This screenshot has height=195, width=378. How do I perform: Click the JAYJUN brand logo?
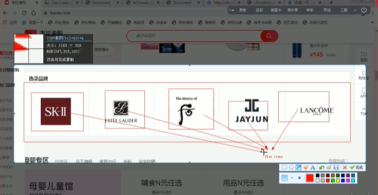(252, 110)
